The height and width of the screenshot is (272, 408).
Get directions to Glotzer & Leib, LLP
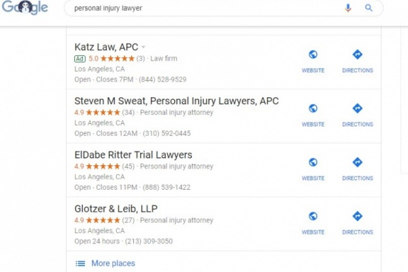(x=357, y=217)
